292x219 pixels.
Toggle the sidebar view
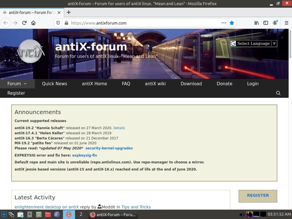click(266, 23)
